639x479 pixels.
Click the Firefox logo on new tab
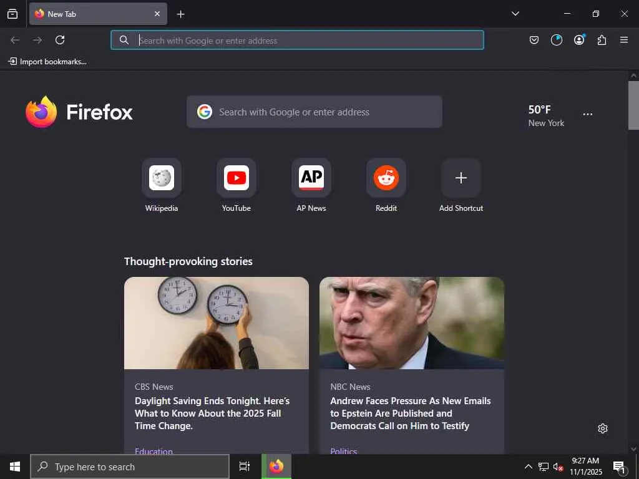[x=79, y=112]
